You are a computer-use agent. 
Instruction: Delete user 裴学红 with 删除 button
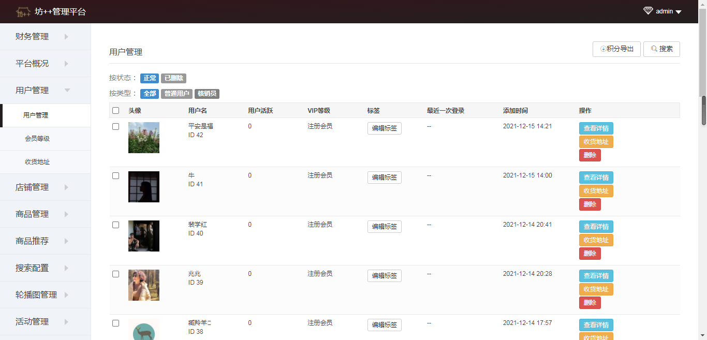pyautogui.click(x=590, y=254)
